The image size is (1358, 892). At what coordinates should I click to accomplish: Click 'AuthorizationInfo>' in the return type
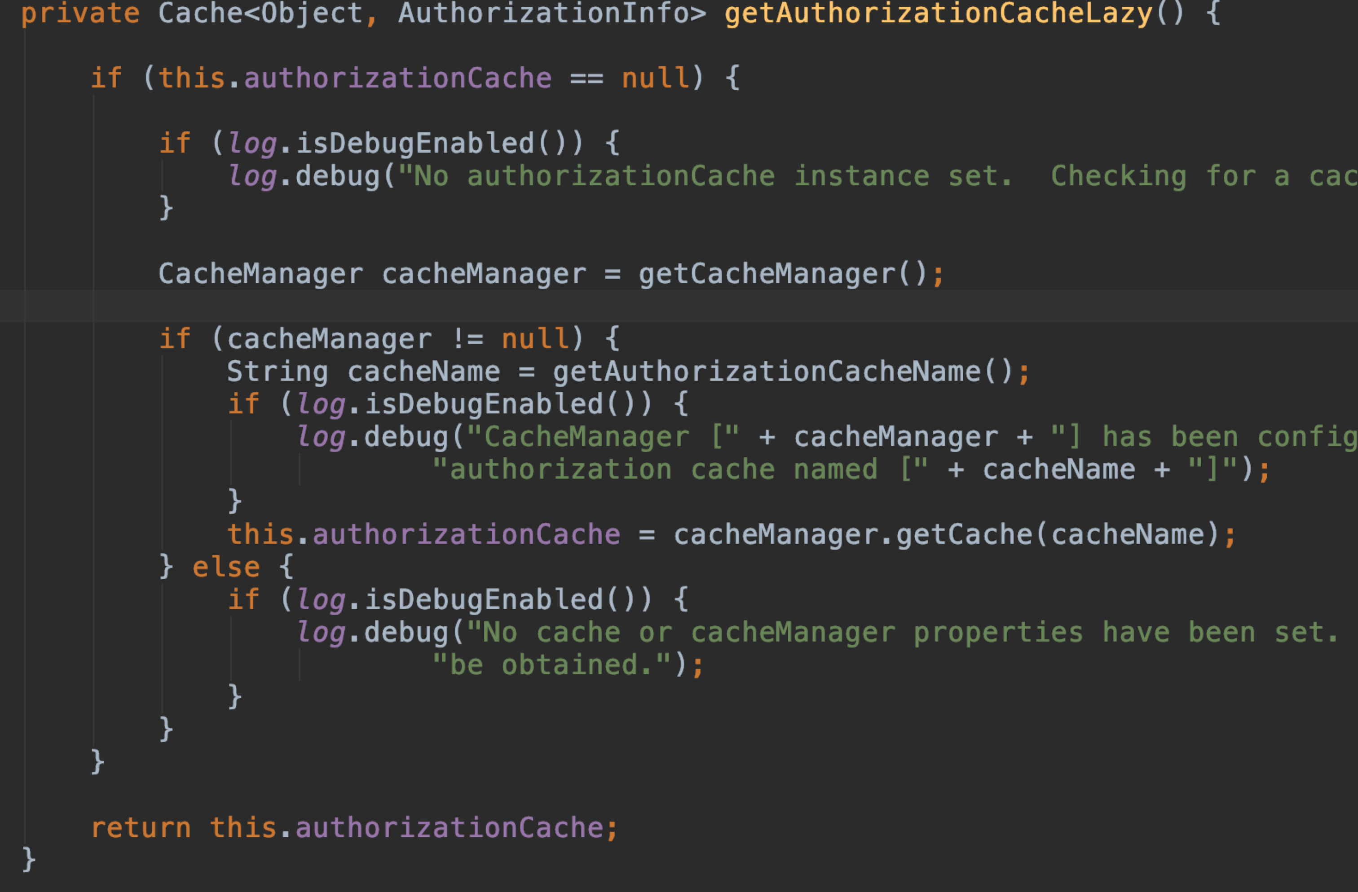tap(552, 13)
